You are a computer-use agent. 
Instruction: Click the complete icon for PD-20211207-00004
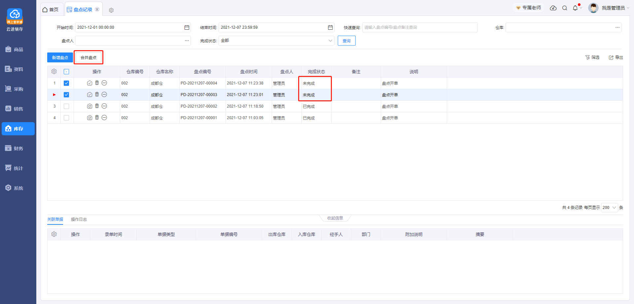pos(89,83)
